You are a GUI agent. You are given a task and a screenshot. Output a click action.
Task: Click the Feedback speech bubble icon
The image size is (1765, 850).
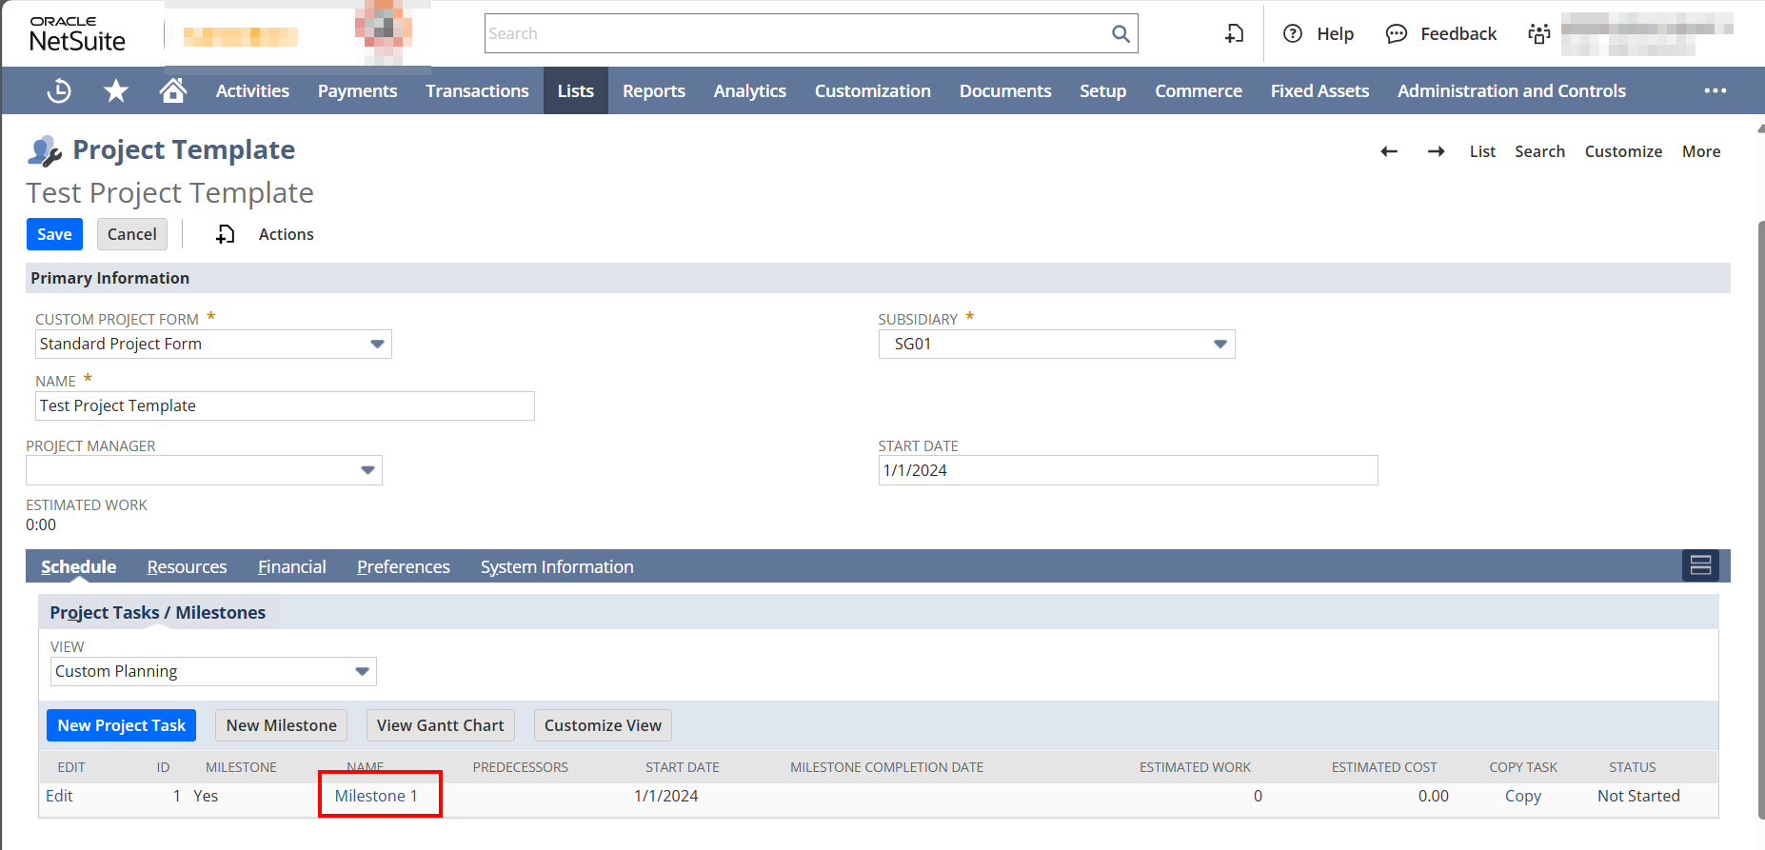point(1396,34)
